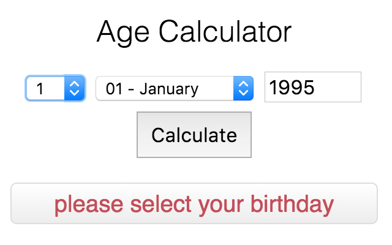Screen dimensions: 392x245
Task: Expand the birth day number list
Action: [x=55, y=89]
